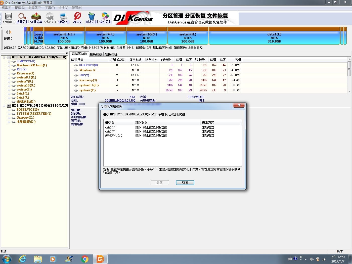352x264 pixels.
Task: Switch to the 磁區編輯 tab
Action: 111,54
